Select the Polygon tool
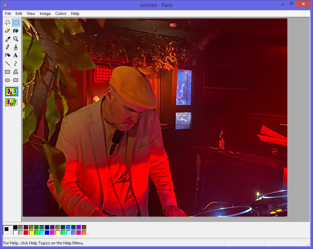313x249 pixels. 16,72
